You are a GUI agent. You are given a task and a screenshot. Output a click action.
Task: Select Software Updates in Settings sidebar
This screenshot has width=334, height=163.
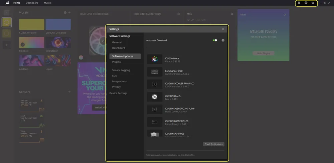125,56
